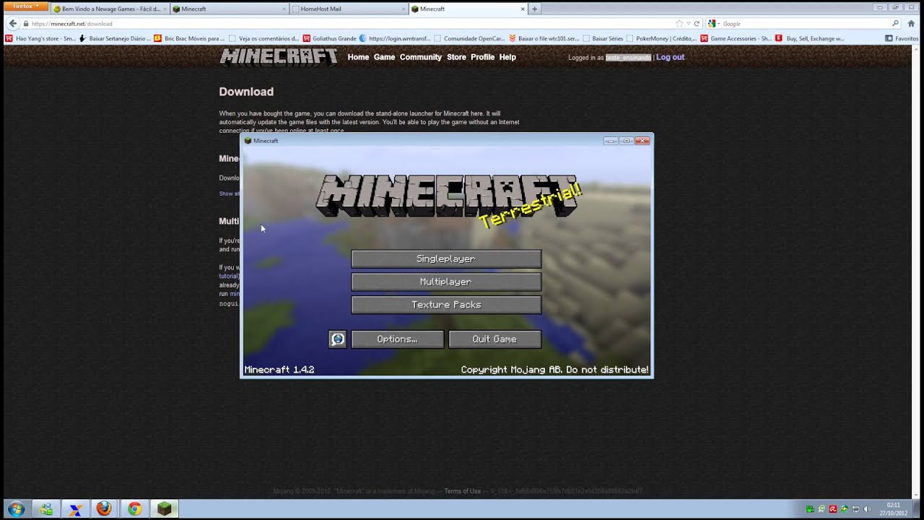Viewport: 924px width, 520px height.
Task: Bookmark this page with the star icon
Action: click(x=679, y=24)
